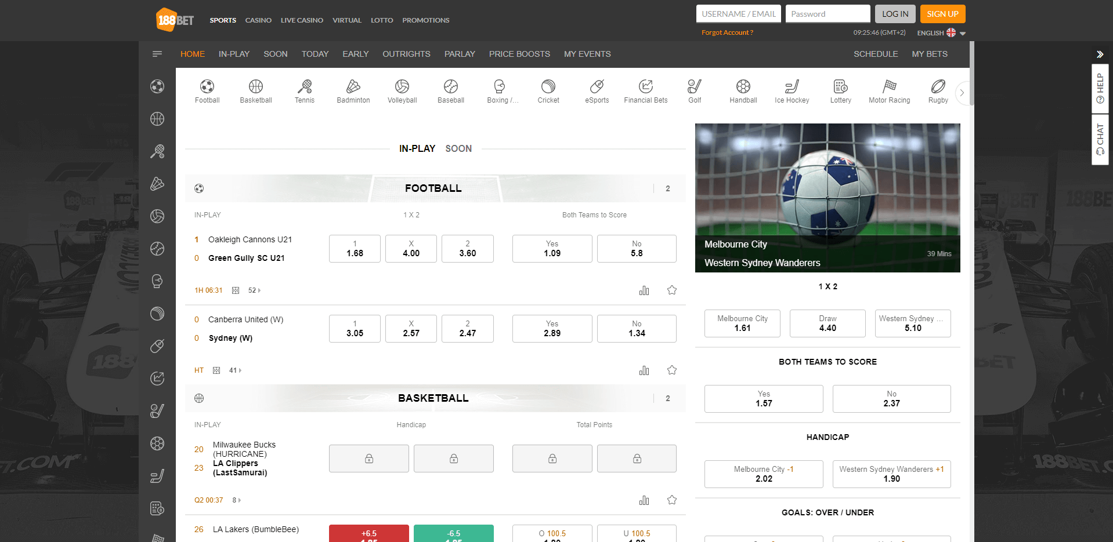Expand 52 more markets for Oakleigh match
The height and width of the screenshot is (542, 1113).
[x=254, y=290]
